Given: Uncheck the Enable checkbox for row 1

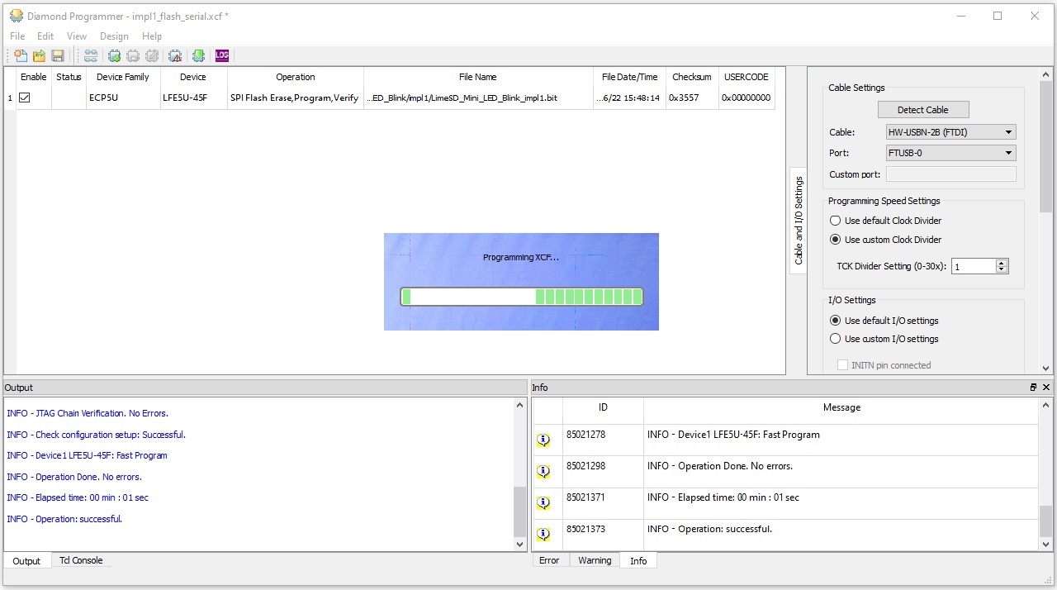Looking at the screenshot, I should coord(25,98).
